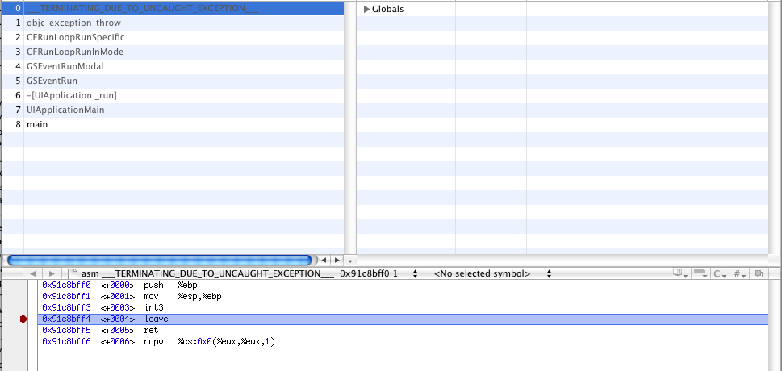Select the mov %esp,%ebp instruction line

(403, 297)
